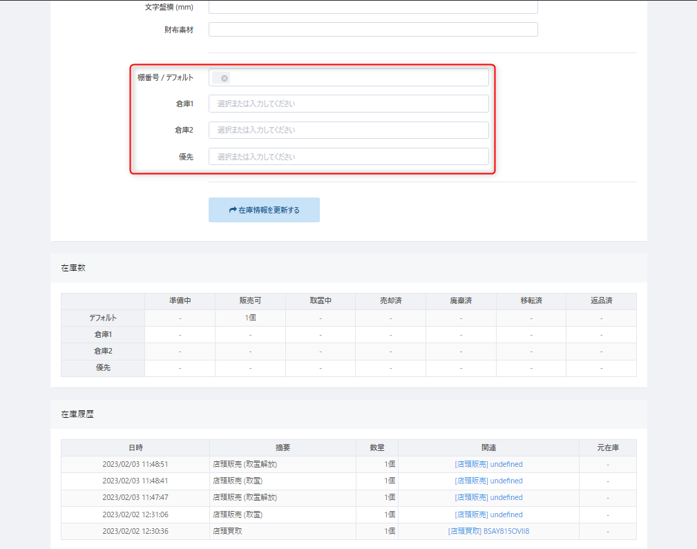
Task: Select the 日時 column header
Action: [x=135, y=447]
